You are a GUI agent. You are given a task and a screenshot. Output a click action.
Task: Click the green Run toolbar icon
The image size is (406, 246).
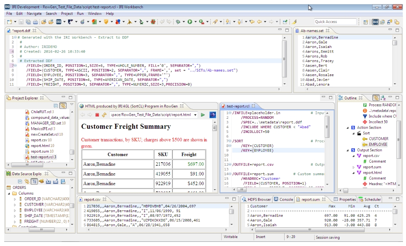click(x=189, y=22)
